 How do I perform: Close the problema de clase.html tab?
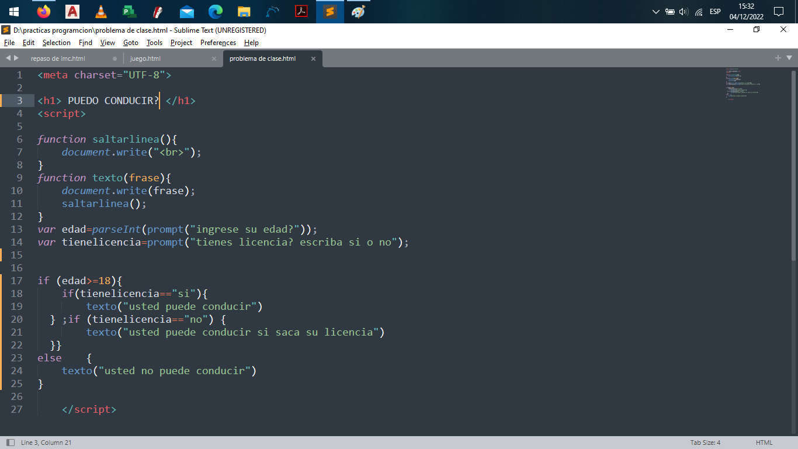pyautogui.click(x=313, y=58)
